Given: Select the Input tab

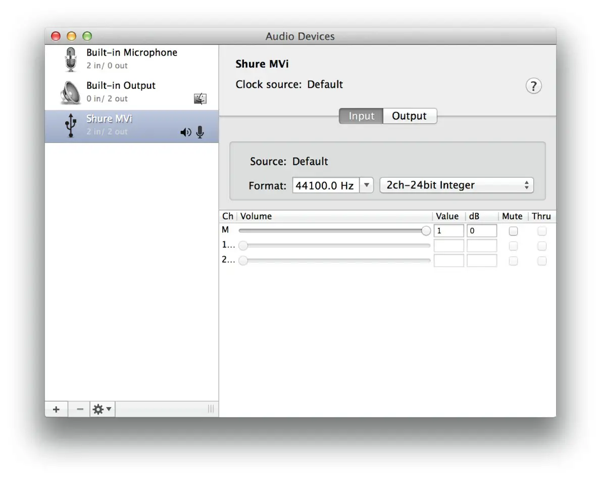Looking at the screenshot, I should click(x=361, y=116).
